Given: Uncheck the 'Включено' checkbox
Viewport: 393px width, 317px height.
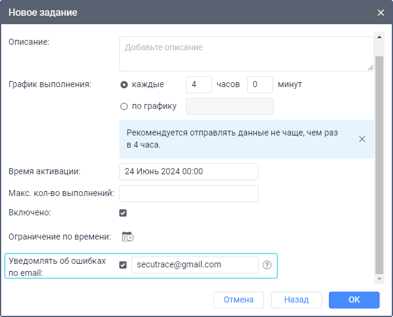Looking at the screenshot, I should 123,213.
